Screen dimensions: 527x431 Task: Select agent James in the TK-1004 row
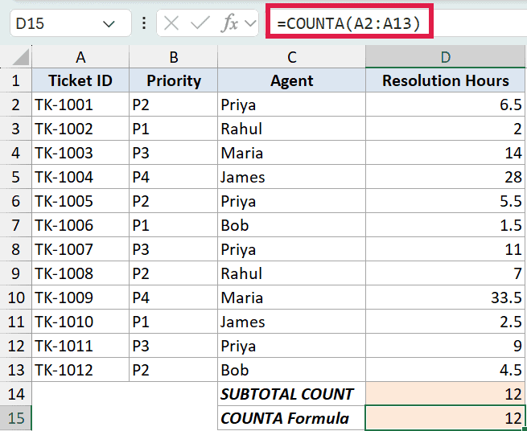pyautogui.click(x=292, y=177)
